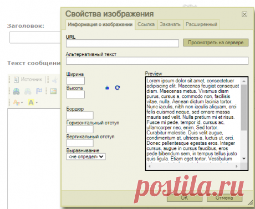Focus the Ширина width field
Image resolution: width=255 pixels, height=209 pixels.
(x=75, y=81)
